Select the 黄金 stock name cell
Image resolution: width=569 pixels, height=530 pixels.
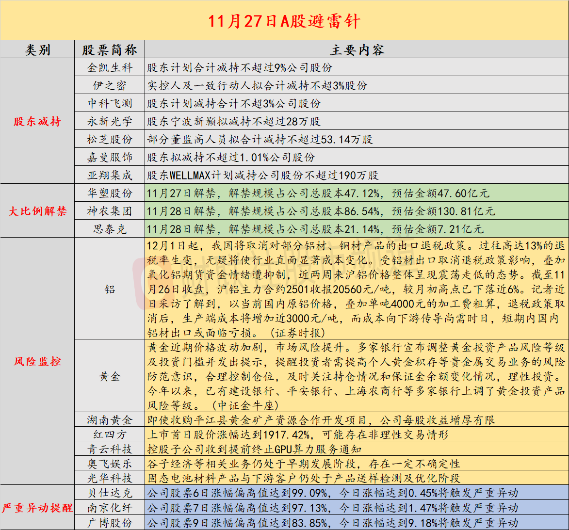pos(110,377)
